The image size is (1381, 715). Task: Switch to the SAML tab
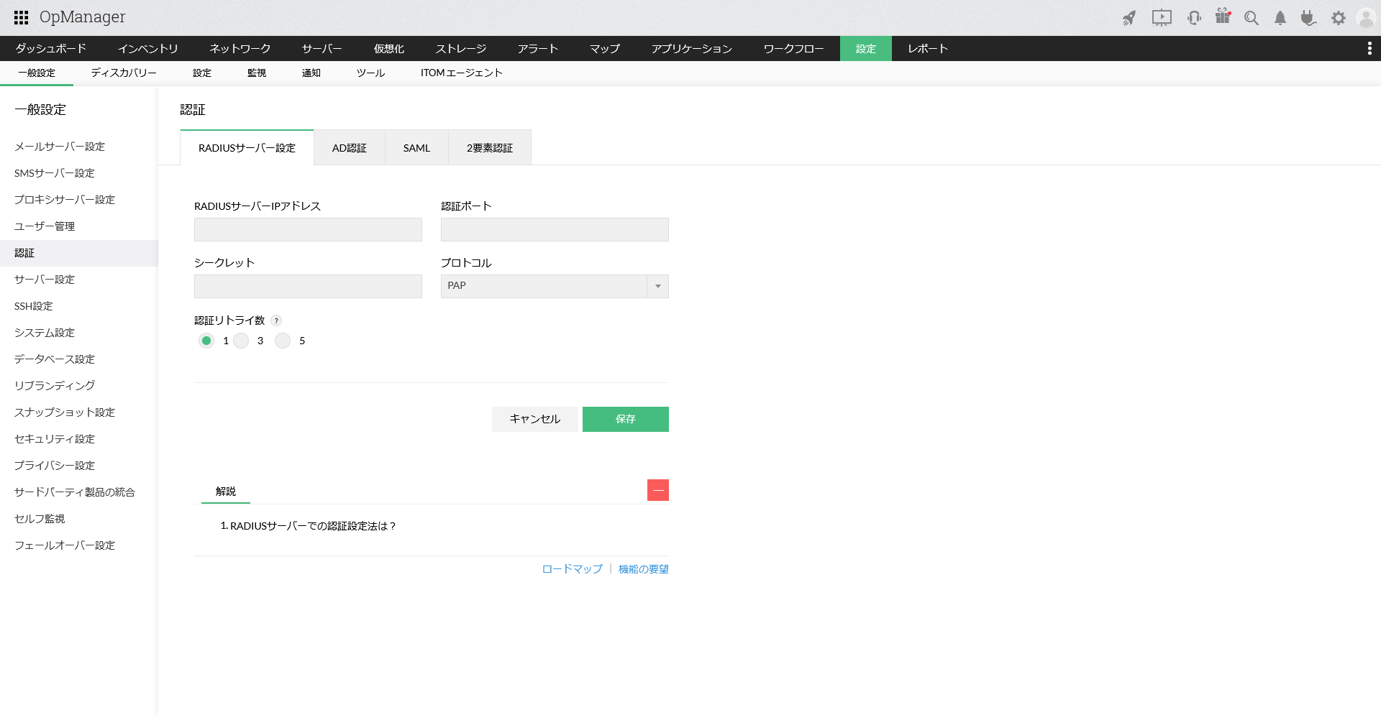[x=416, y=148]
